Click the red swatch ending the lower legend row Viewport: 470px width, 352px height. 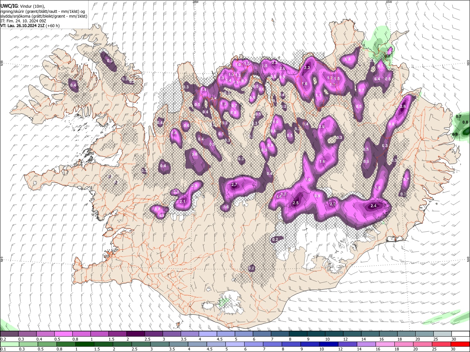click(460, 344)
